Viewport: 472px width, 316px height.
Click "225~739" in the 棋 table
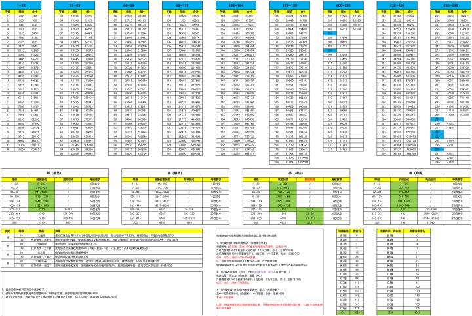coord(189,214)
